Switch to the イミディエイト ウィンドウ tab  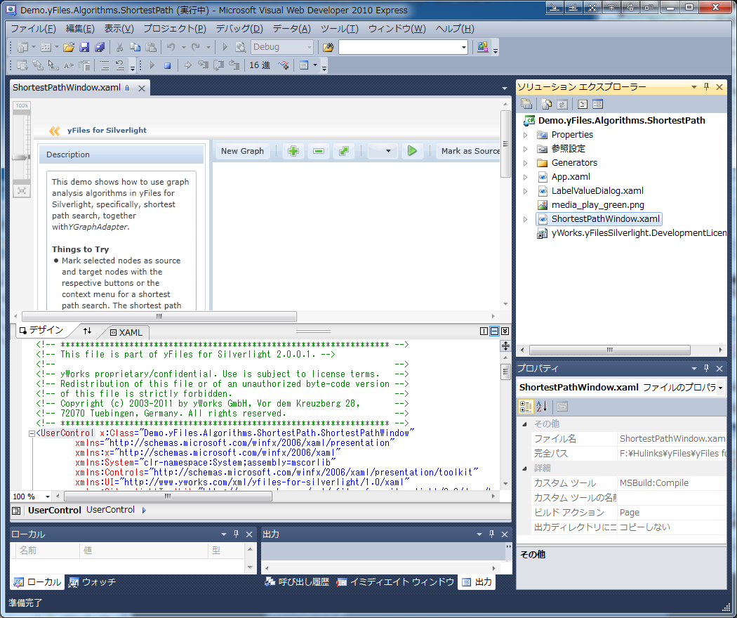coord(396,581)
